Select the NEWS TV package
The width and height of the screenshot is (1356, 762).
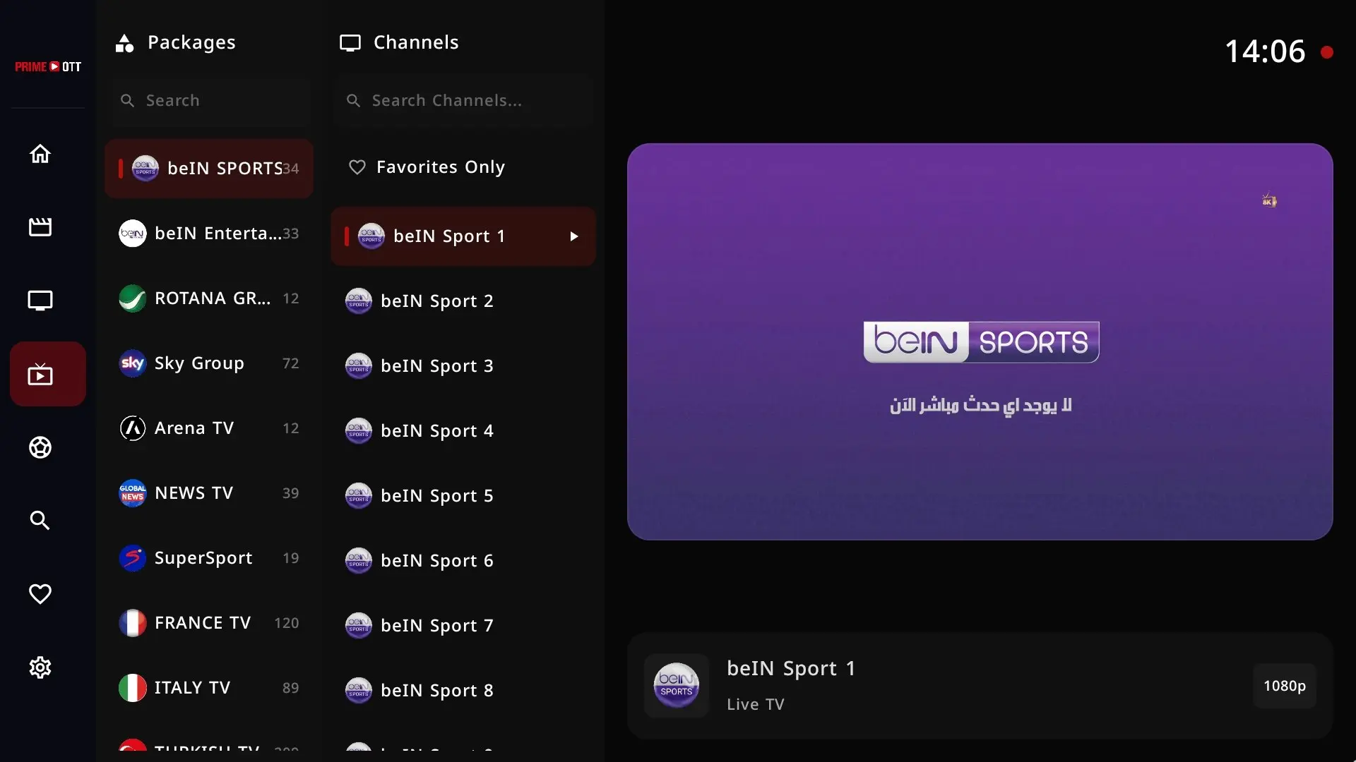[209, 493]
